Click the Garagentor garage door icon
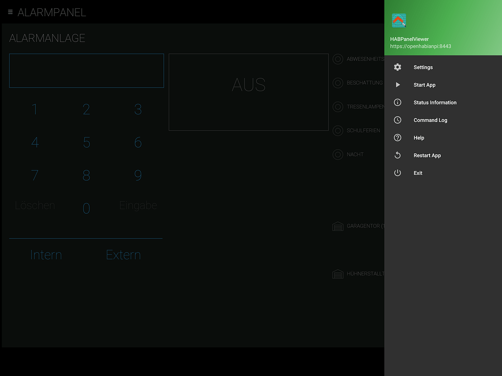The height and width of the screenshot is (376, 502). (x=338, y=226)
